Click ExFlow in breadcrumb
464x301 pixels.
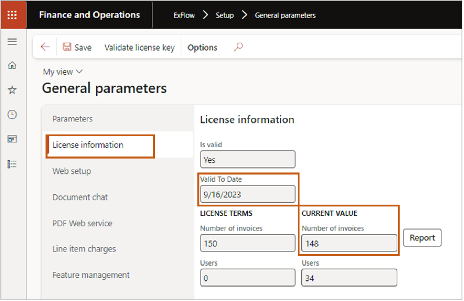[x=184, y=15]
